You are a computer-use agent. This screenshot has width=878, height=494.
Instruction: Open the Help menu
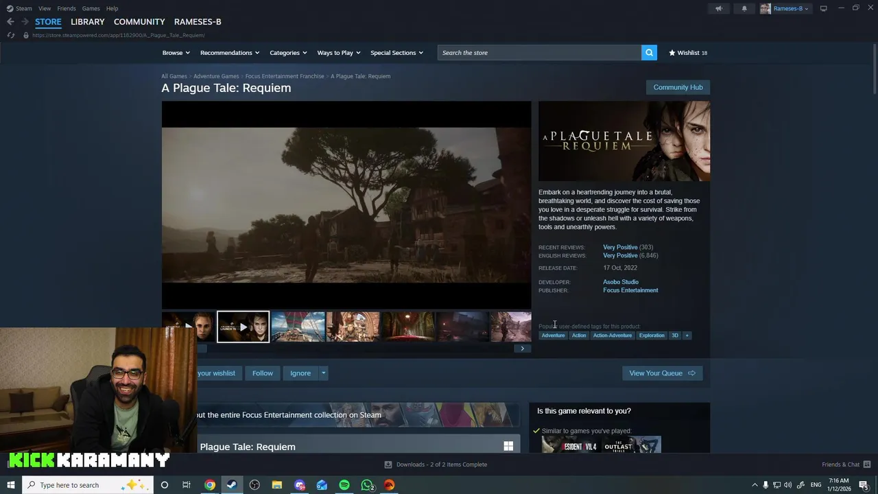(x=112, y=8)
